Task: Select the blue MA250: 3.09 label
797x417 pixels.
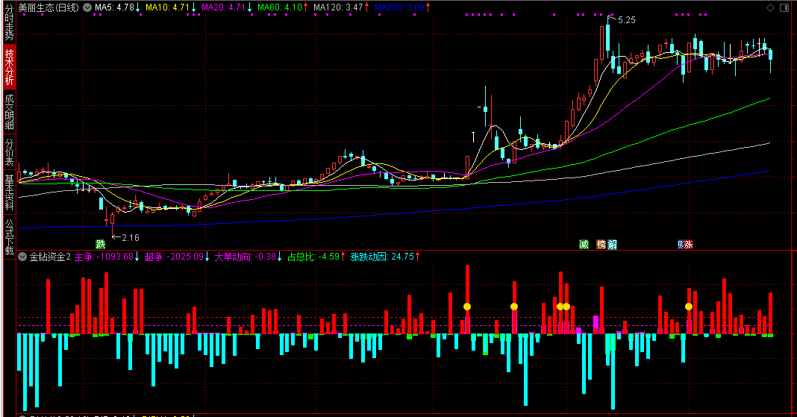Action: (399, 7)
